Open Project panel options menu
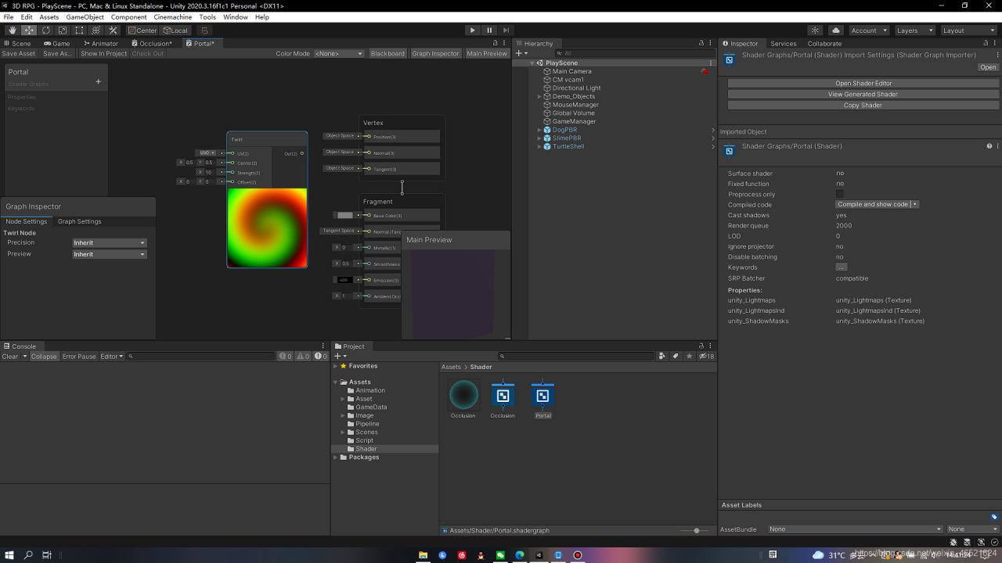The height and width of the screenshot is (563, 1002). pyautogui.click(x=710, y=346)
